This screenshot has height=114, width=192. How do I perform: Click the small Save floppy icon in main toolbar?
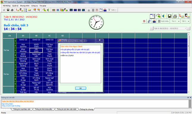coord(8,10)
